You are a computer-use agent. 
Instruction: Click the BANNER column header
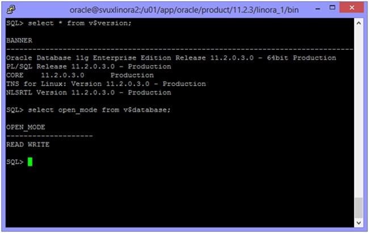click(19, 40)
